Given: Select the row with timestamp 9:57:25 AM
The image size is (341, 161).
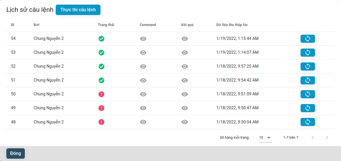Looking at the screenshot, I should (x=237, y=66).
